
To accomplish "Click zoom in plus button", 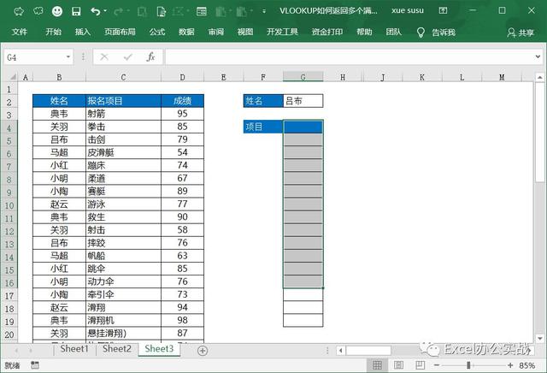I will [x=510, y=365].
